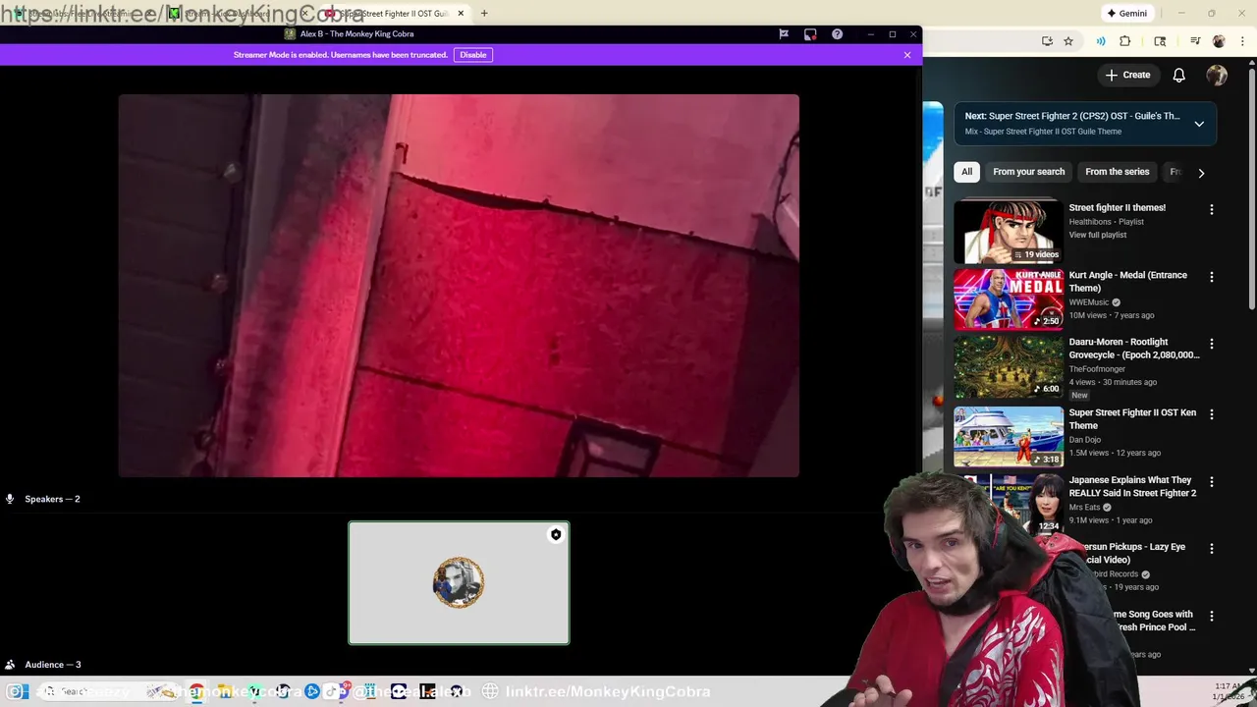
Task: Click the tab search screen icon
Action: tap(1160, 41)
